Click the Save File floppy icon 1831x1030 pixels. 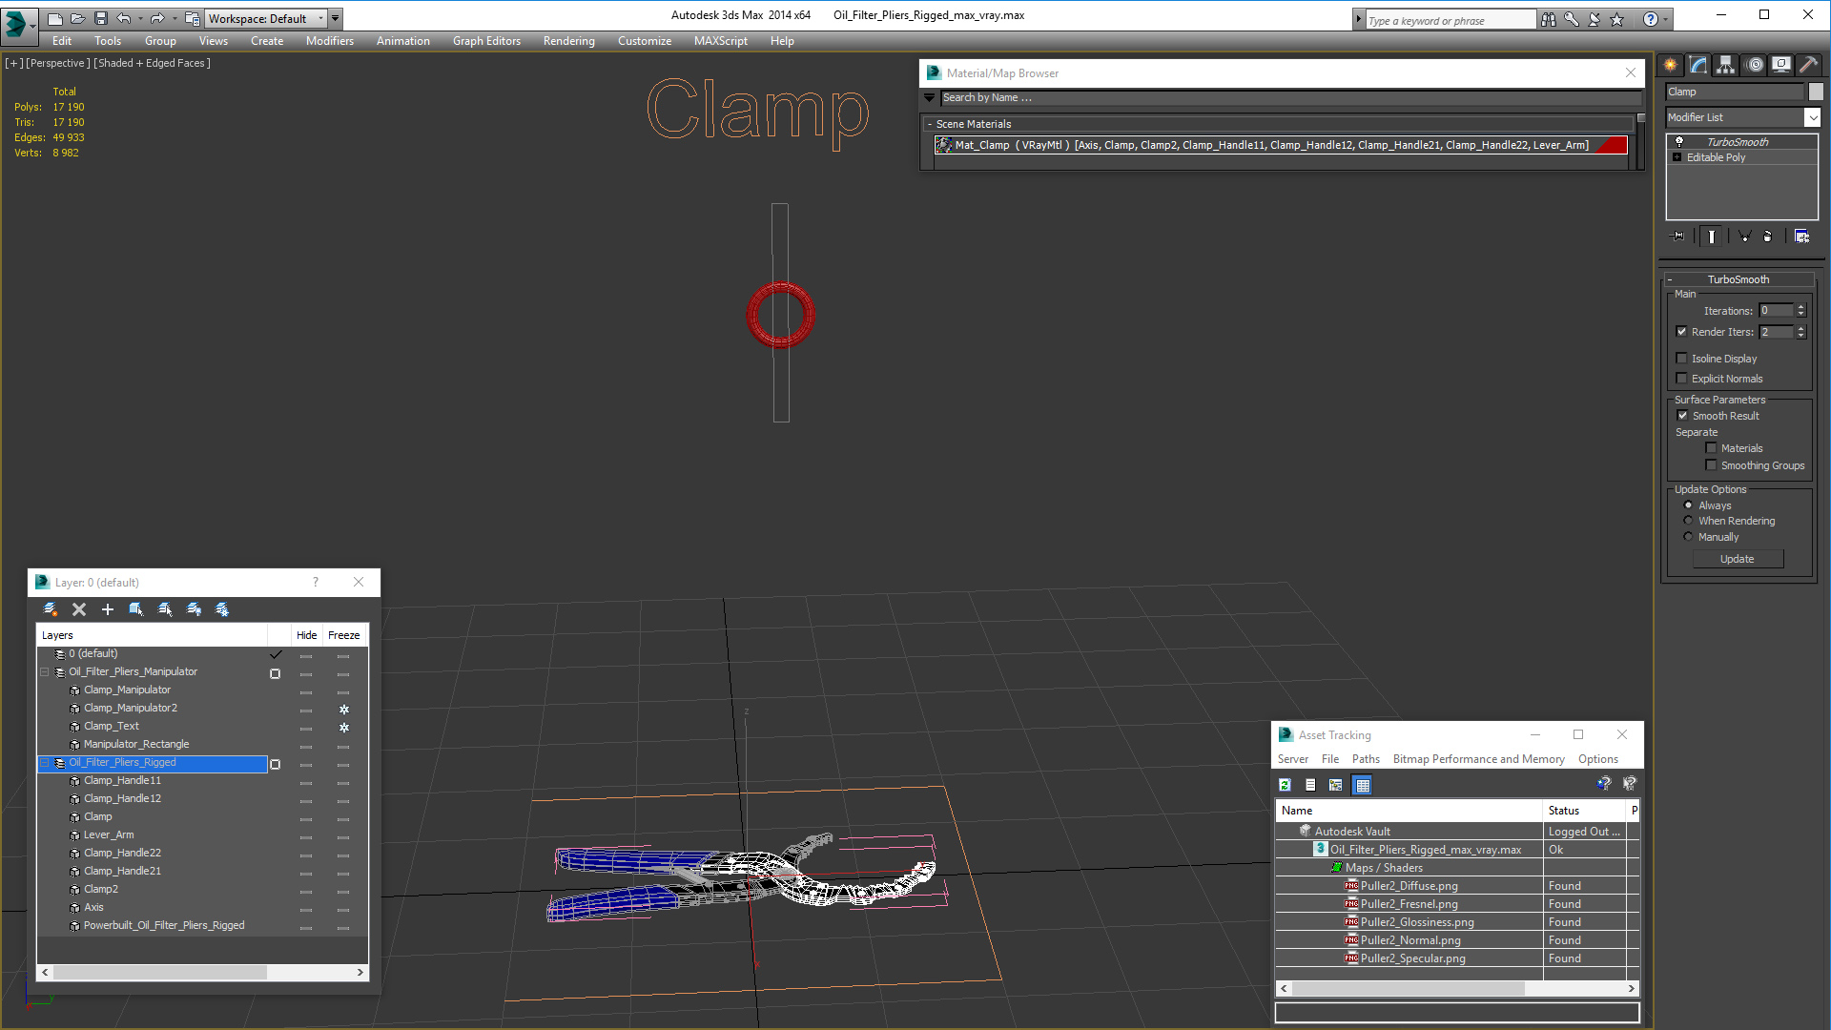(x=100, y=18)
